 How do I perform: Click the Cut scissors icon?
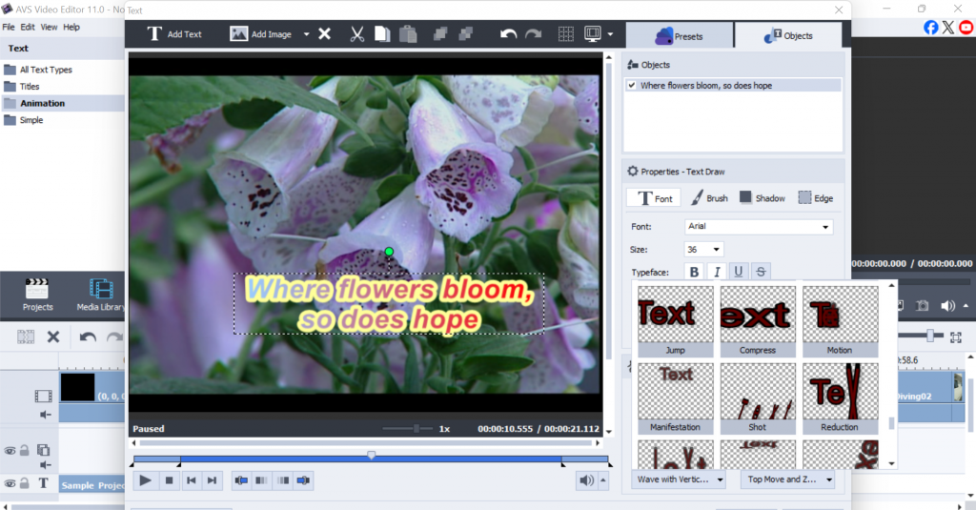pos(357,34)
